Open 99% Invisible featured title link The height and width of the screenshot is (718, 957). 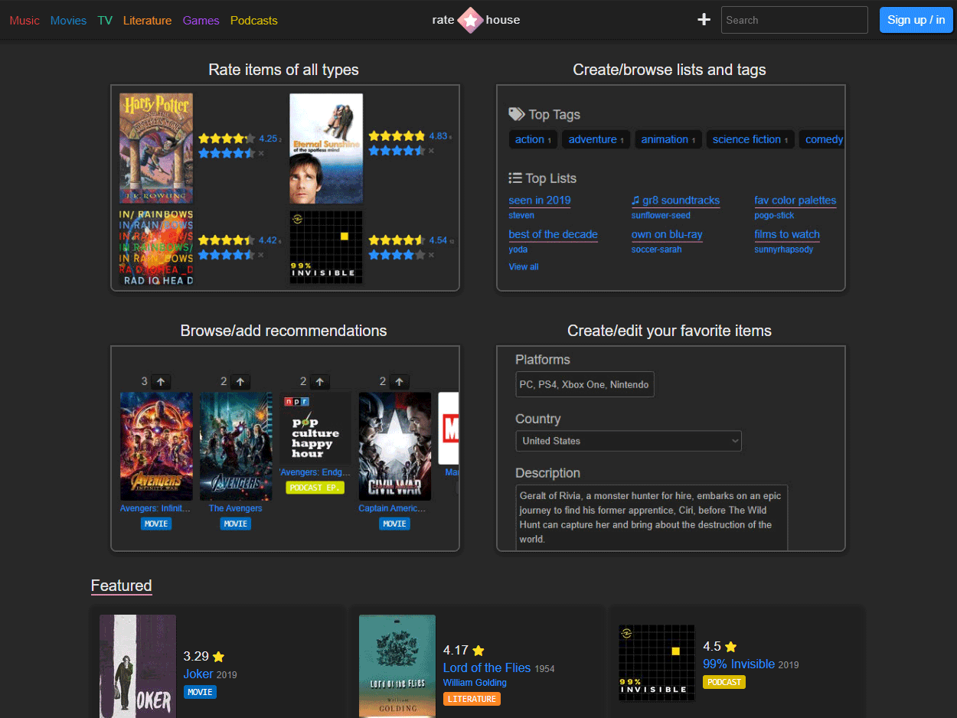(739, 664)
